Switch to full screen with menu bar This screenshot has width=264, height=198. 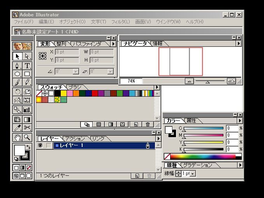22,176
